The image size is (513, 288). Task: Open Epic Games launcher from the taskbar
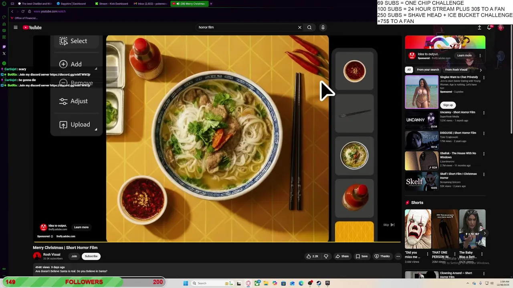click(x=327, y=283)
